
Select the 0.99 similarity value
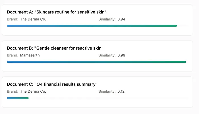point(121,55)
